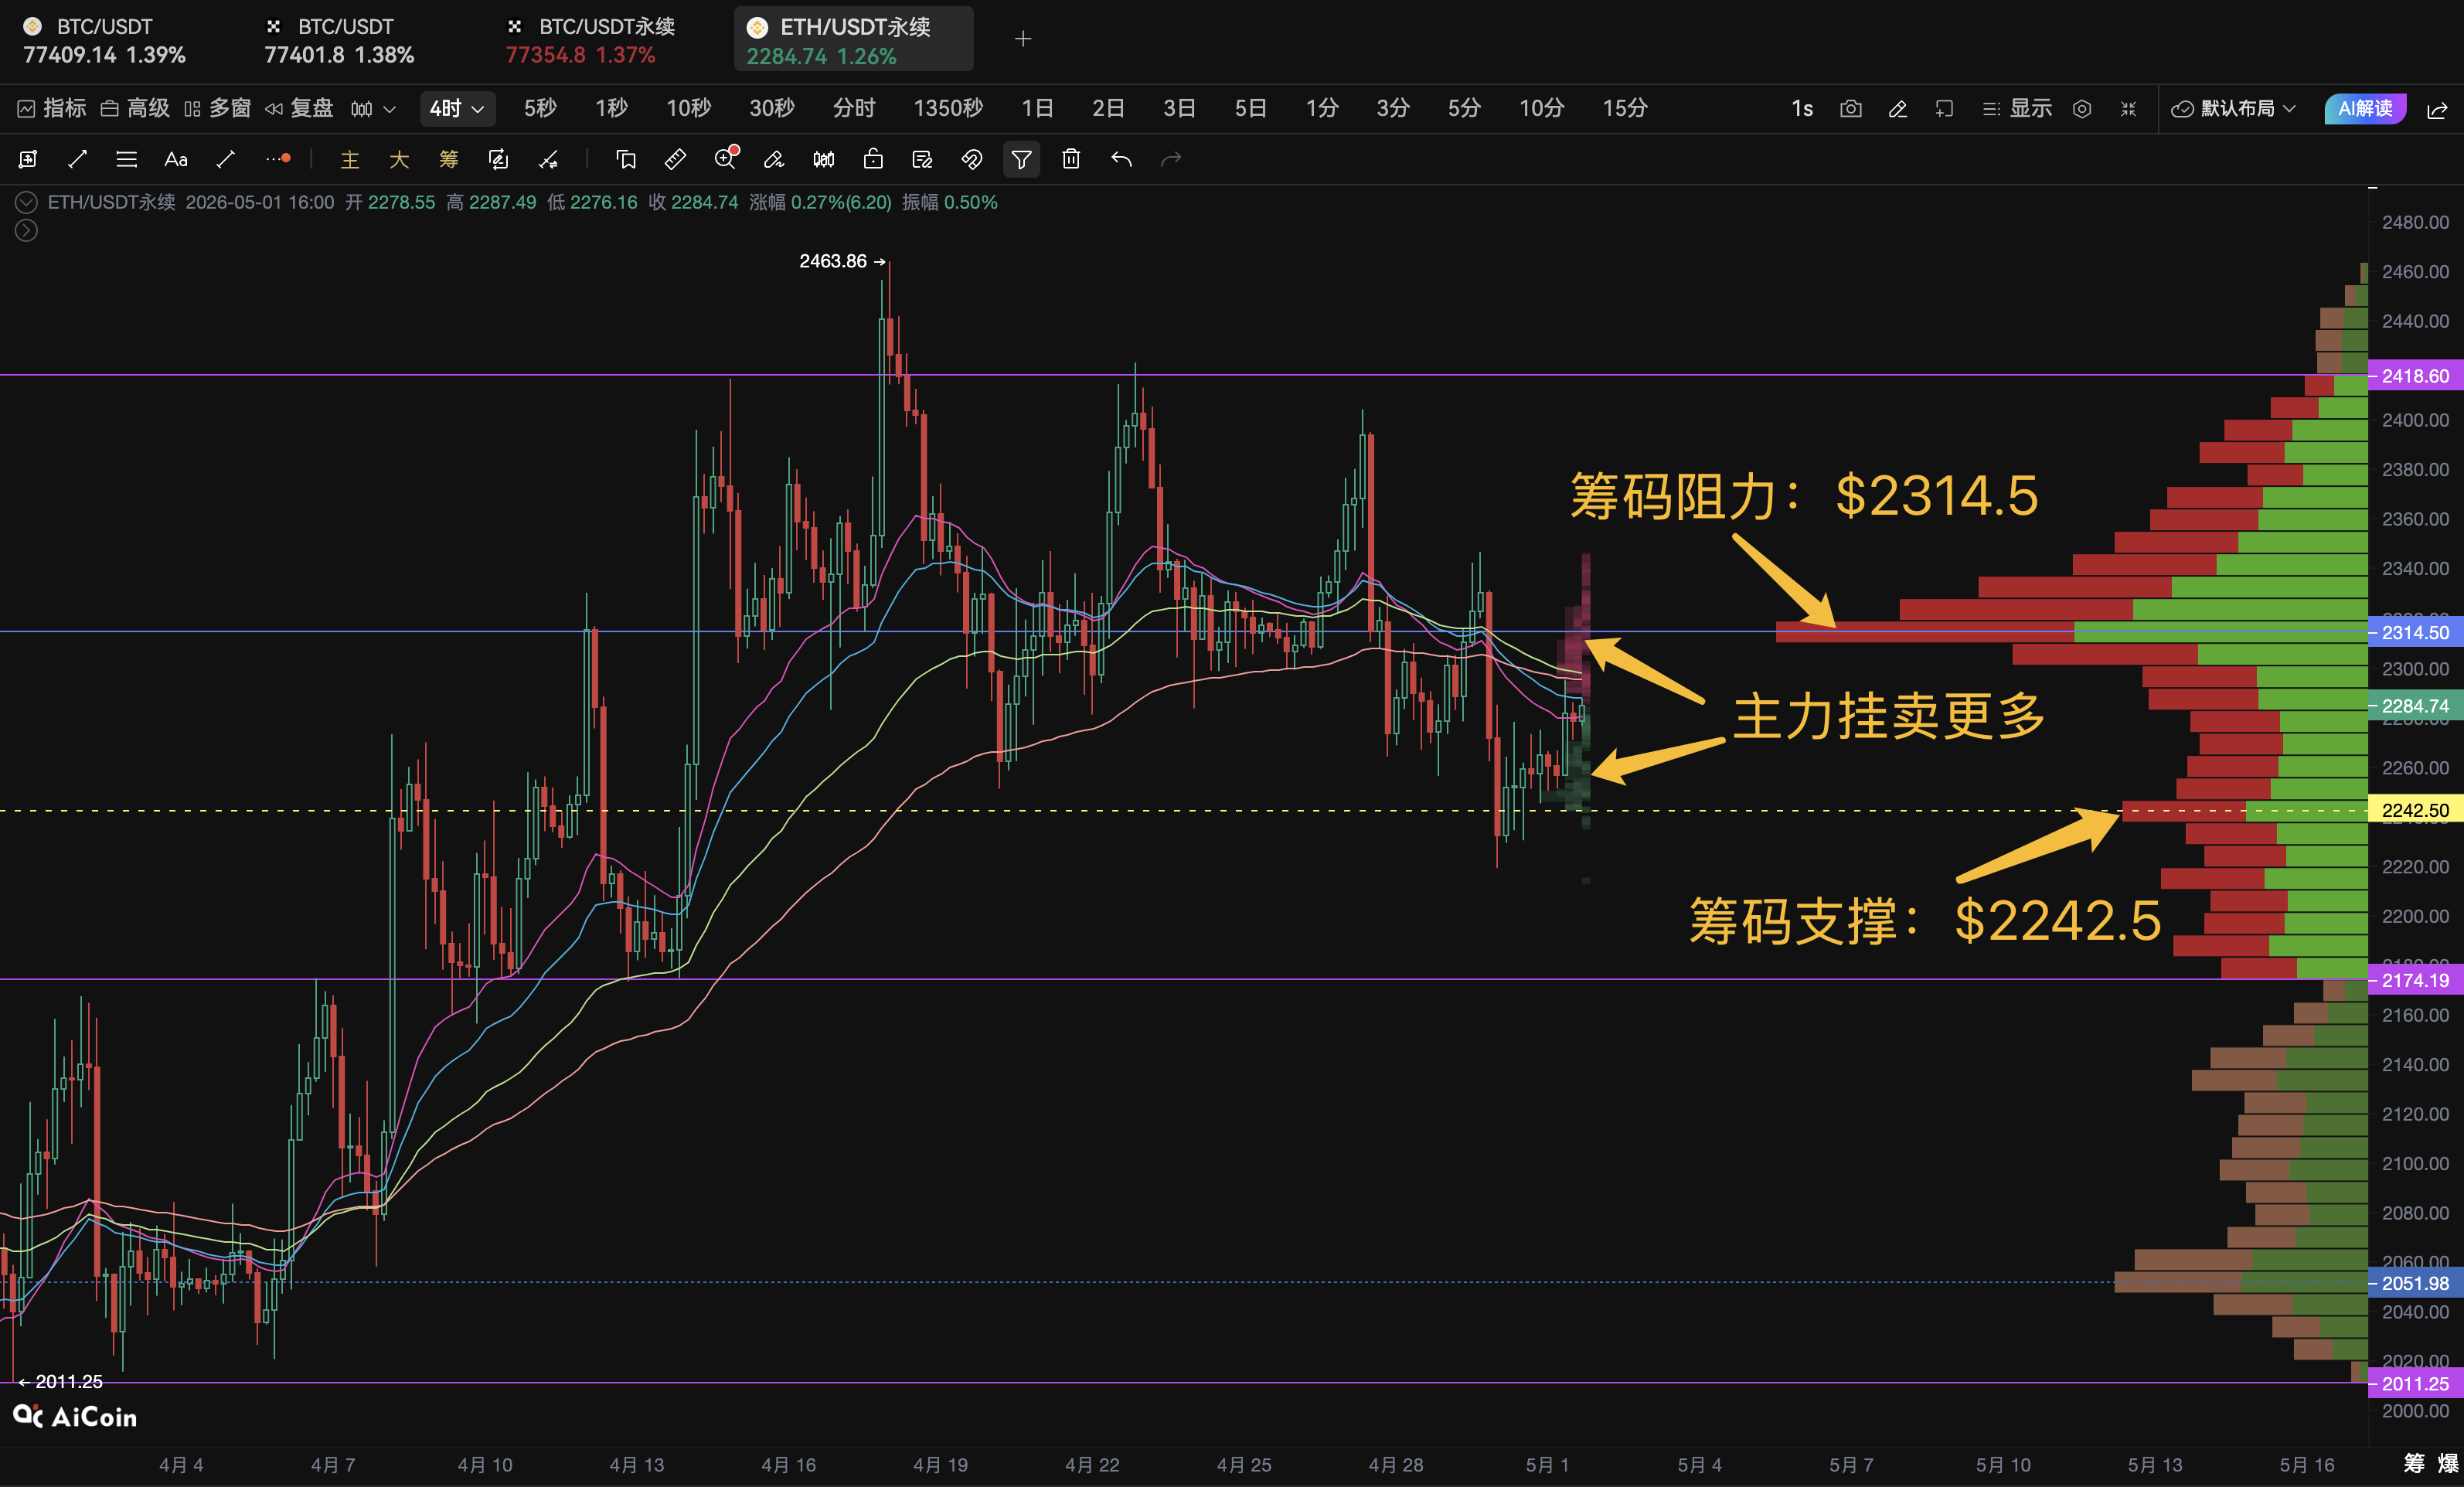Viewport: 2464px width, 1487px height.
Task: Click the 1s refresh rate label
Action: [x=1802, y=108]
